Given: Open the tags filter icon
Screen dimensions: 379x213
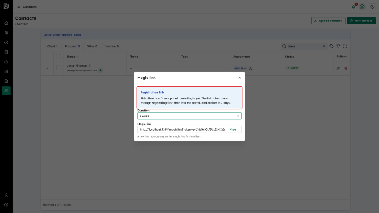Looking at the screenshot, I should coord(332,46).
